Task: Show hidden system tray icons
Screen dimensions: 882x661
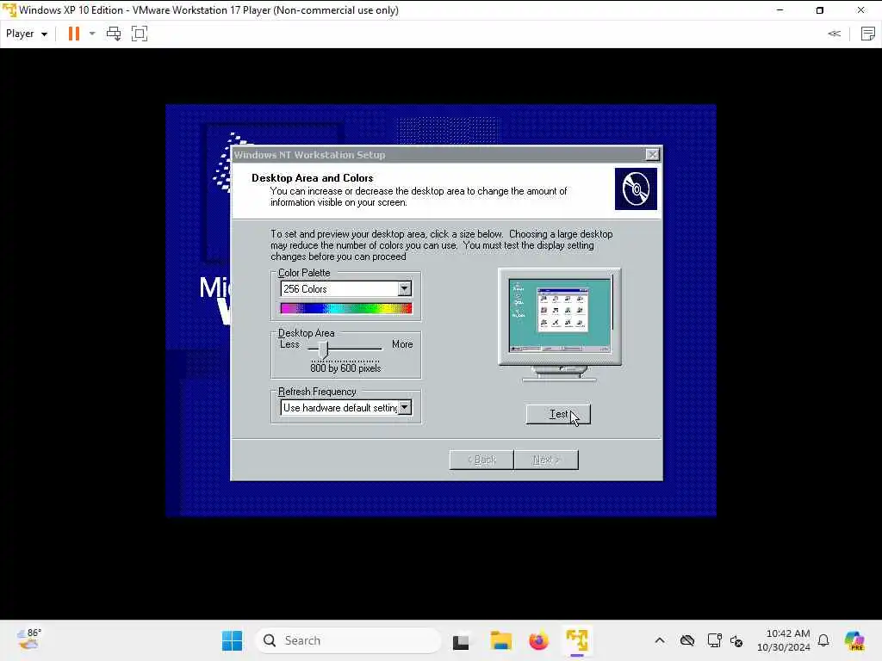Action: pyautogui.click(x=660, y=640)
